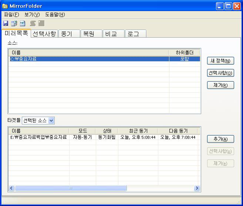Click the target list 이름 column header
This screenshot has width=243, height=206.
pos(38,131)
